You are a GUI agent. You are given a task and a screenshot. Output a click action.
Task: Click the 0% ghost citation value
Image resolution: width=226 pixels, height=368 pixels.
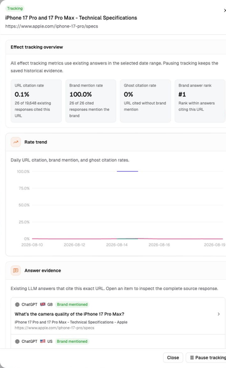(129, 94)
